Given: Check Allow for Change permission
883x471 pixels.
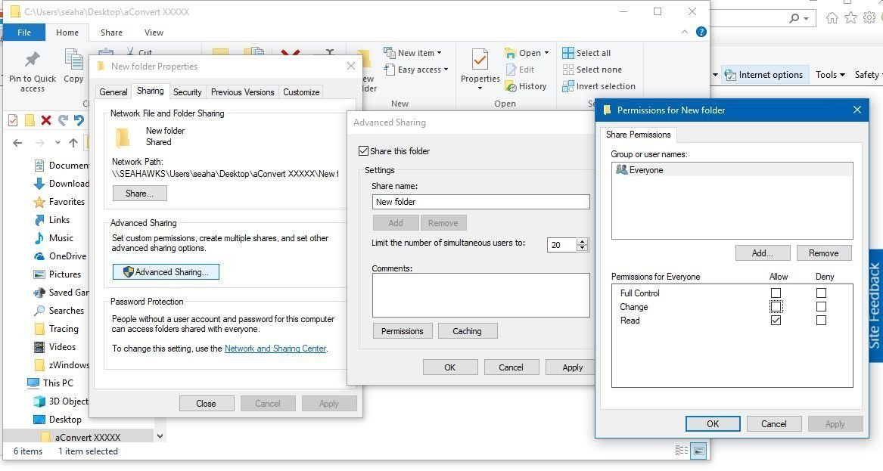Looking at the screenshot, I should click(776, 307).
